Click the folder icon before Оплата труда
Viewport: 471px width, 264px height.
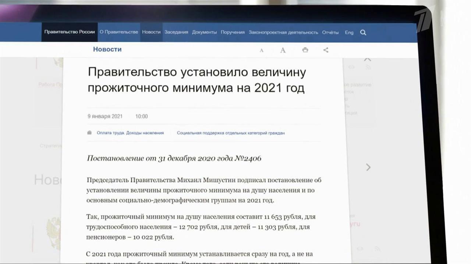coord(89,133)
